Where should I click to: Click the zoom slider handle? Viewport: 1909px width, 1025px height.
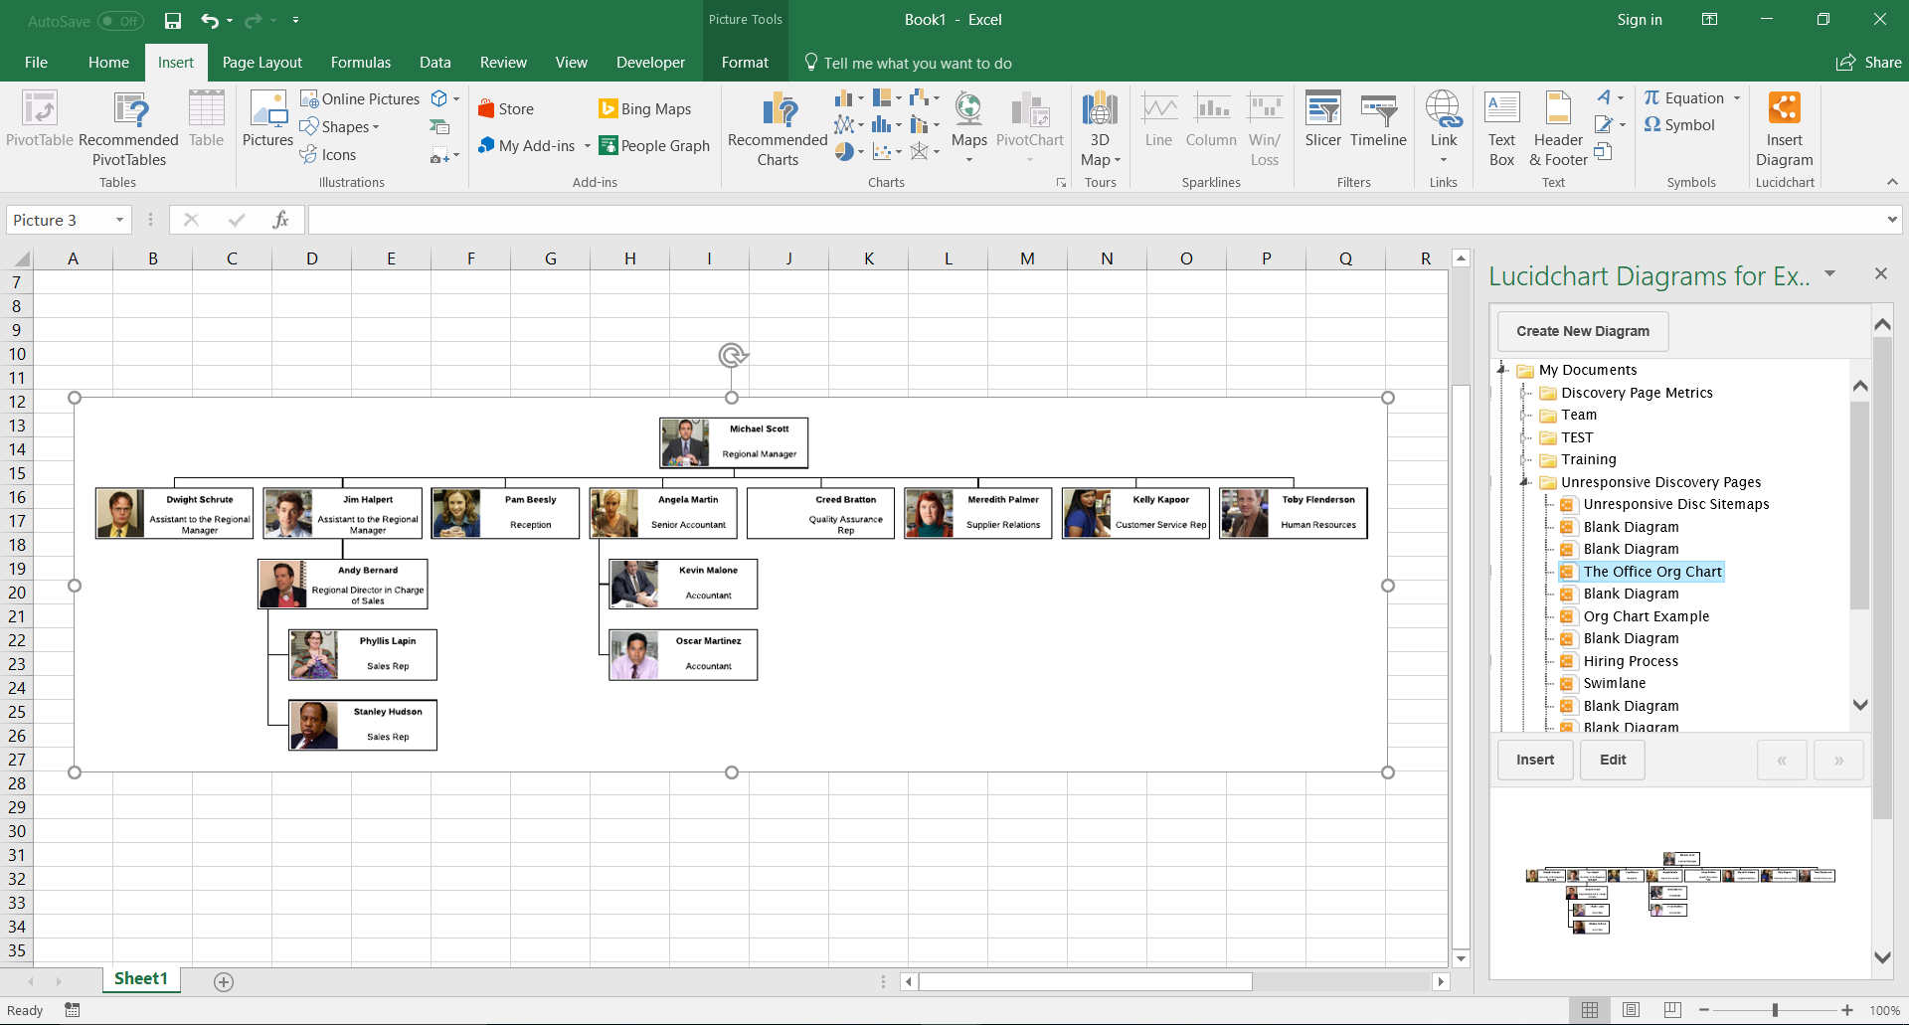click(1775, 1010)
